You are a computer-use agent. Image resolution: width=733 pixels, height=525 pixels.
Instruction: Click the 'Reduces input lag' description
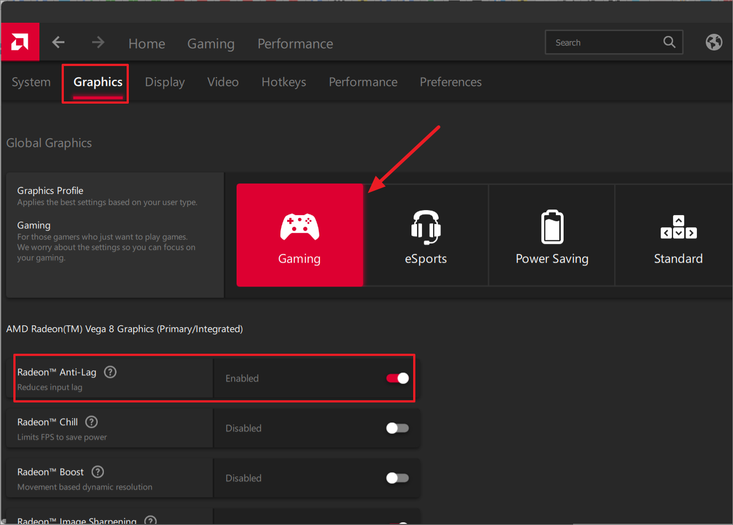coord(49,387)
